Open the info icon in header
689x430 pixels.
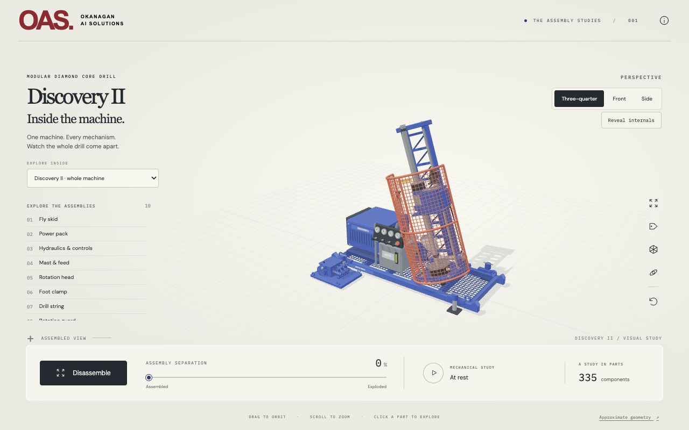point(664,20)
